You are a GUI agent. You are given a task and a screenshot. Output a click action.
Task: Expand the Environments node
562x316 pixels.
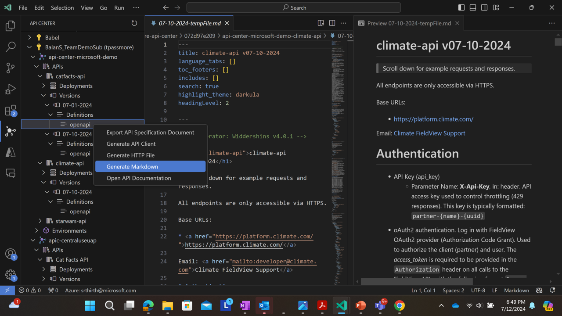point(37,230)
